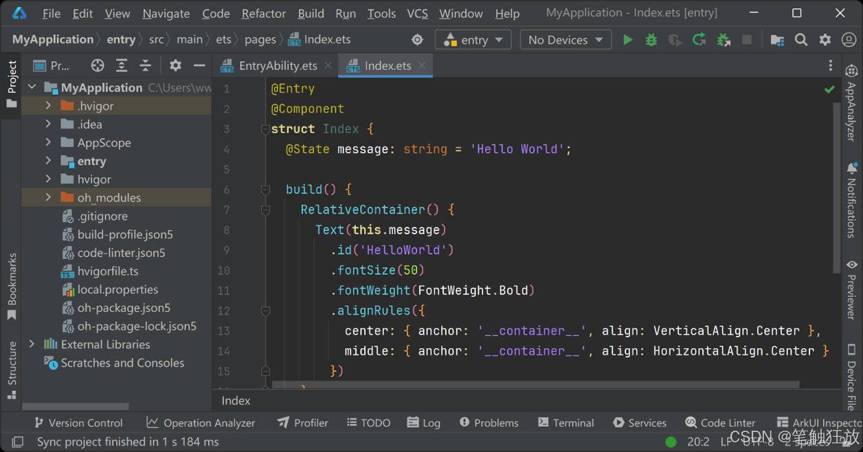The image size is (863, 452).
Task: Select local.properties file
Action: 117,289
